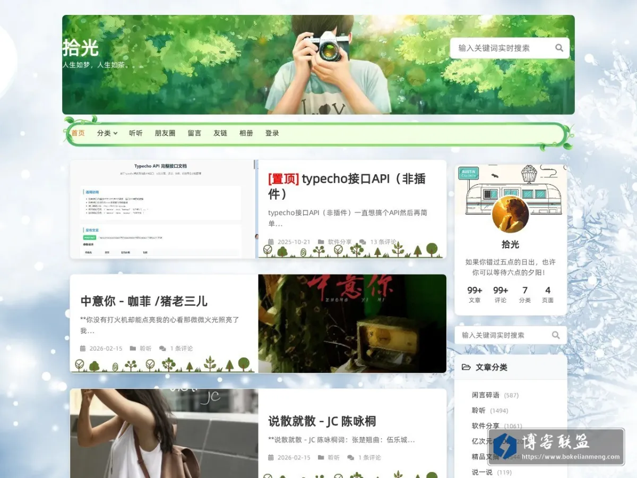Click the typecho post excerpt text
Image resolution: width=637 pixels, height=478 pixels.
click(x=348, y=218)
